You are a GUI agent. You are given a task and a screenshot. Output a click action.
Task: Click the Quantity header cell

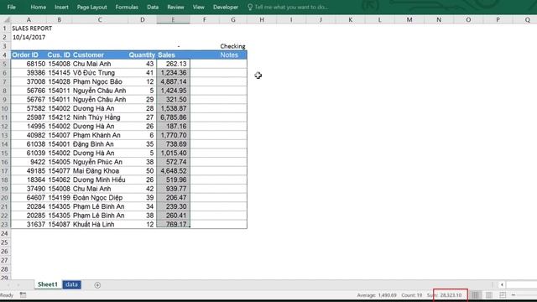(142, 55)
